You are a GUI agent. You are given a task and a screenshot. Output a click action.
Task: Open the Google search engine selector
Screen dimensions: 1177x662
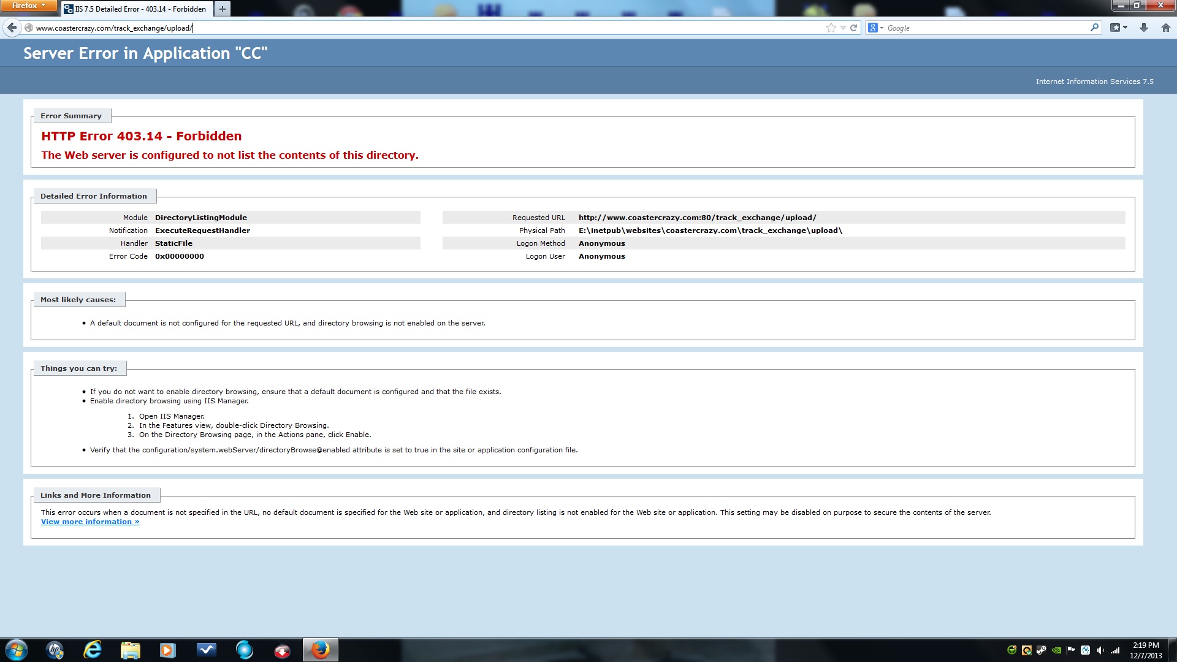(875, 28)
